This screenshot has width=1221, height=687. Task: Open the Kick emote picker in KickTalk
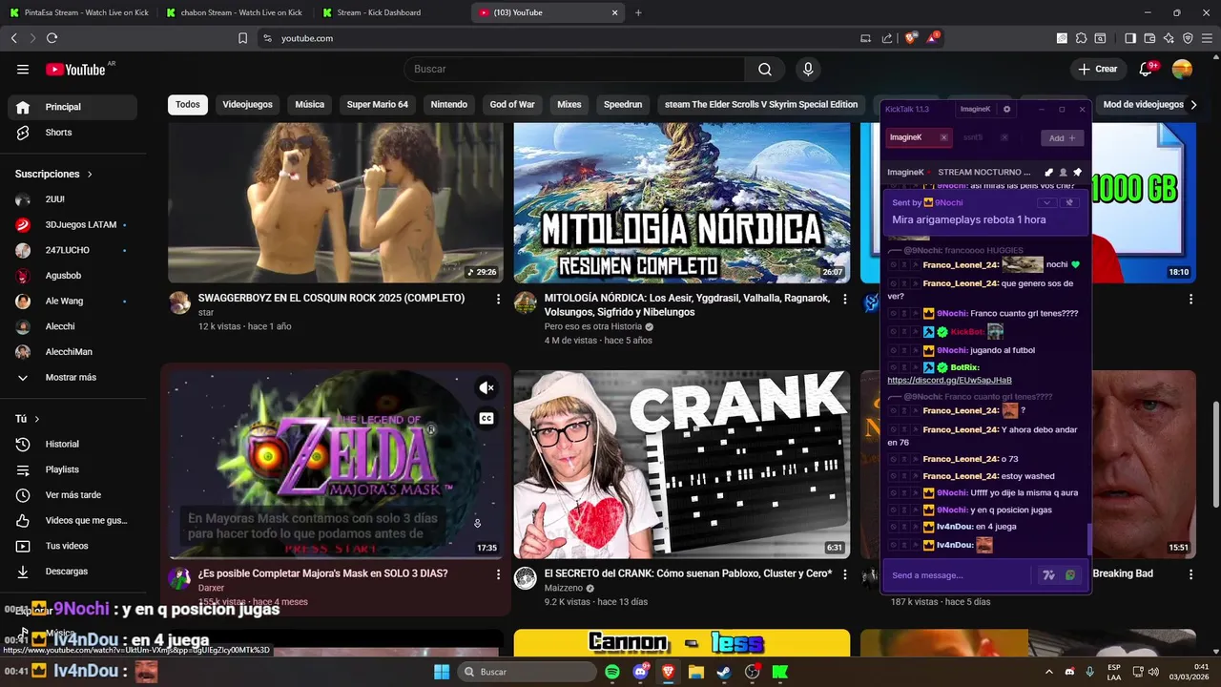1070,575
